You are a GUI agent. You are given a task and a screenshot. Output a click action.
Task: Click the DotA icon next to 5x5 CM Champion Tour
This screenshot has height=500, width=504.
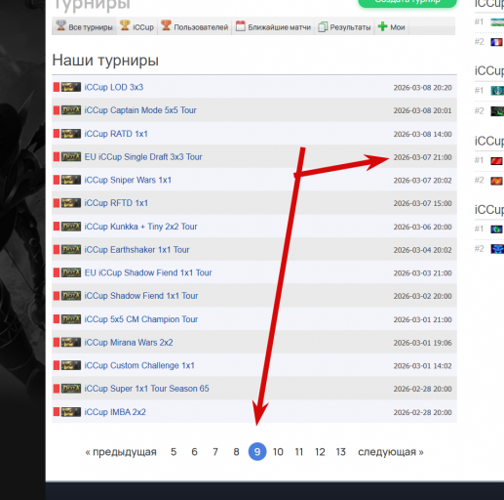[x=71, y=319]
